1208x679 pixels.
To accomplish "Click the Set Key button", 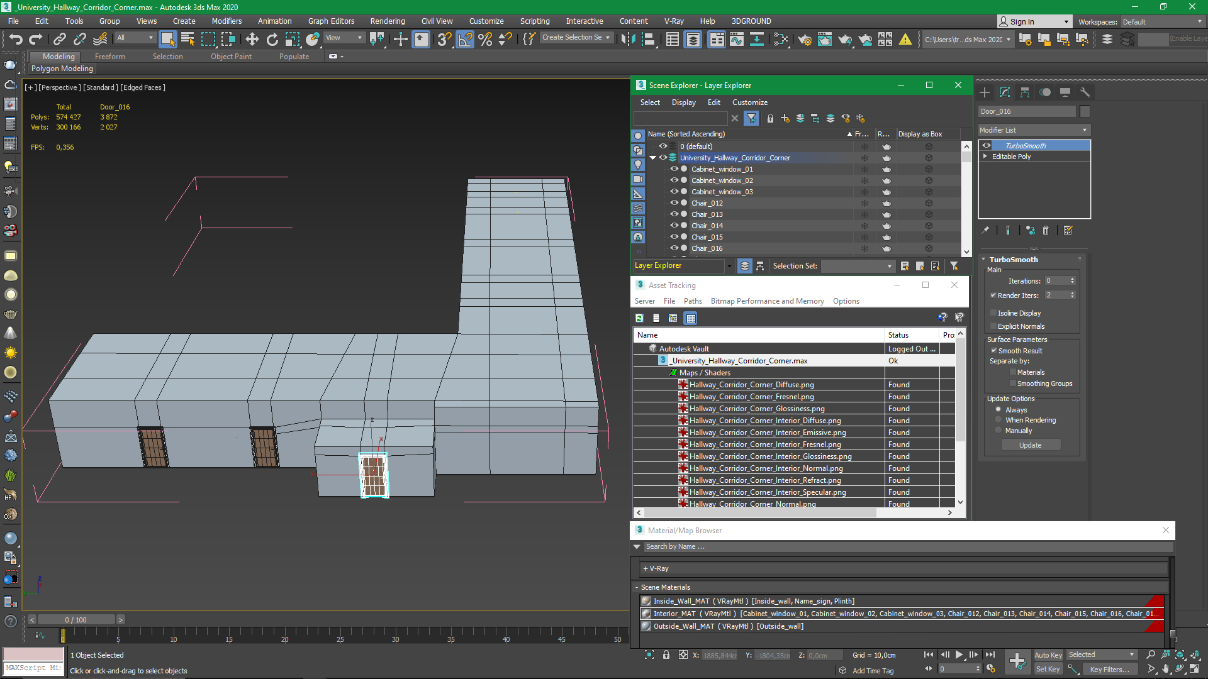I will 1048,670.
